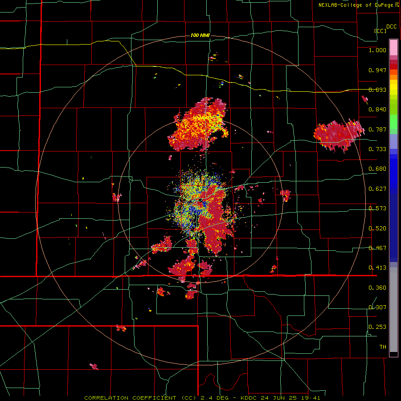The width and height of the screenshot is (401, 401).
Task: Select the 0.520 color scale value
Action: [377, 229]
